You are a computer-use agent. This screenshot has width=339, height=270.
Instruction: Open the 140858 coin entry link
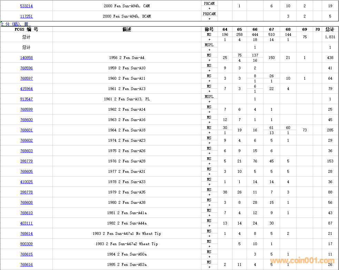click(x=27, y=58)
